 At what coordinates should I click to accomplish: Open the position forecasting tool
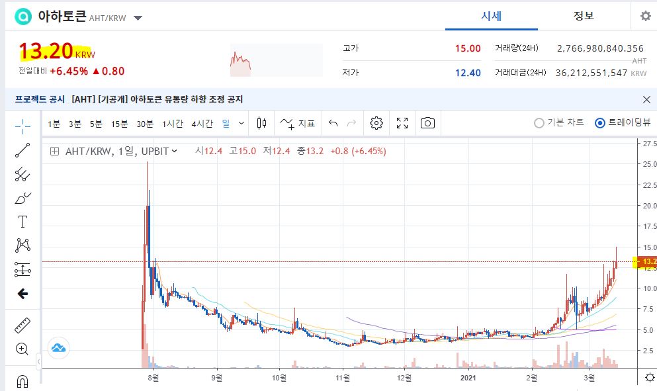[x=22, y=269]
